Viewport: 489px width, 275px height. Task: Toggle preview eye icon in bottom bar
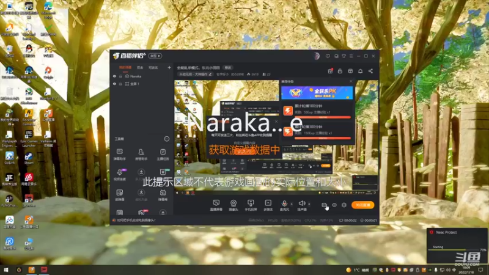point(334,205)
